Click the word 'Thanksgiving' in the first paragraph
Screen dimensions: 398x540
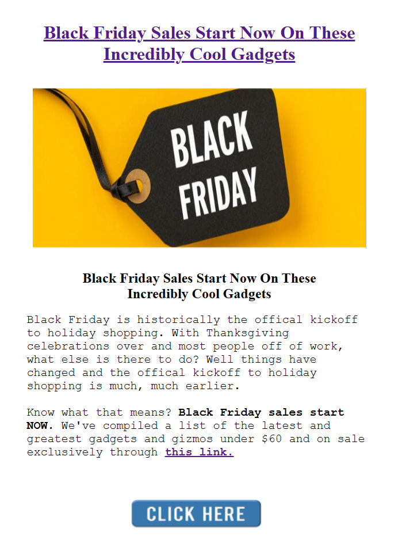pyautogui.click(x=247, y=333)
